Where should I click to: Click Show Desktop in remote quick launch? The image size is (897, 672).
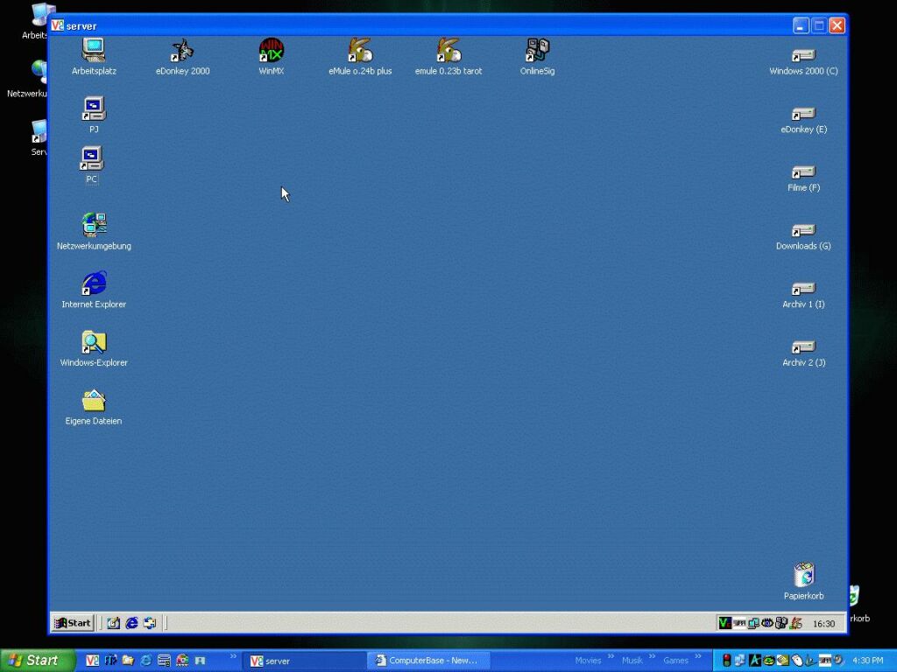point(113,623)
